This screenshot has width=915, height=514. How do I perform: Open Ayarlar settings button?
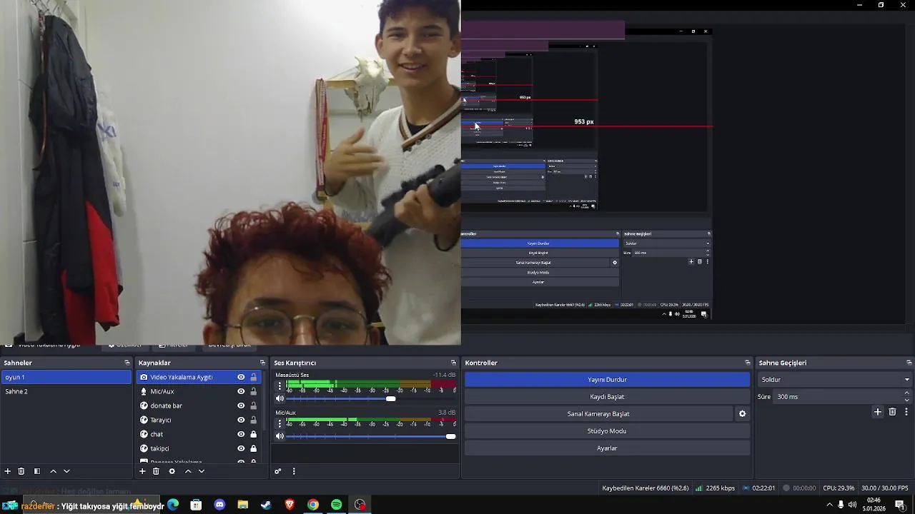(x=607, y=448)
